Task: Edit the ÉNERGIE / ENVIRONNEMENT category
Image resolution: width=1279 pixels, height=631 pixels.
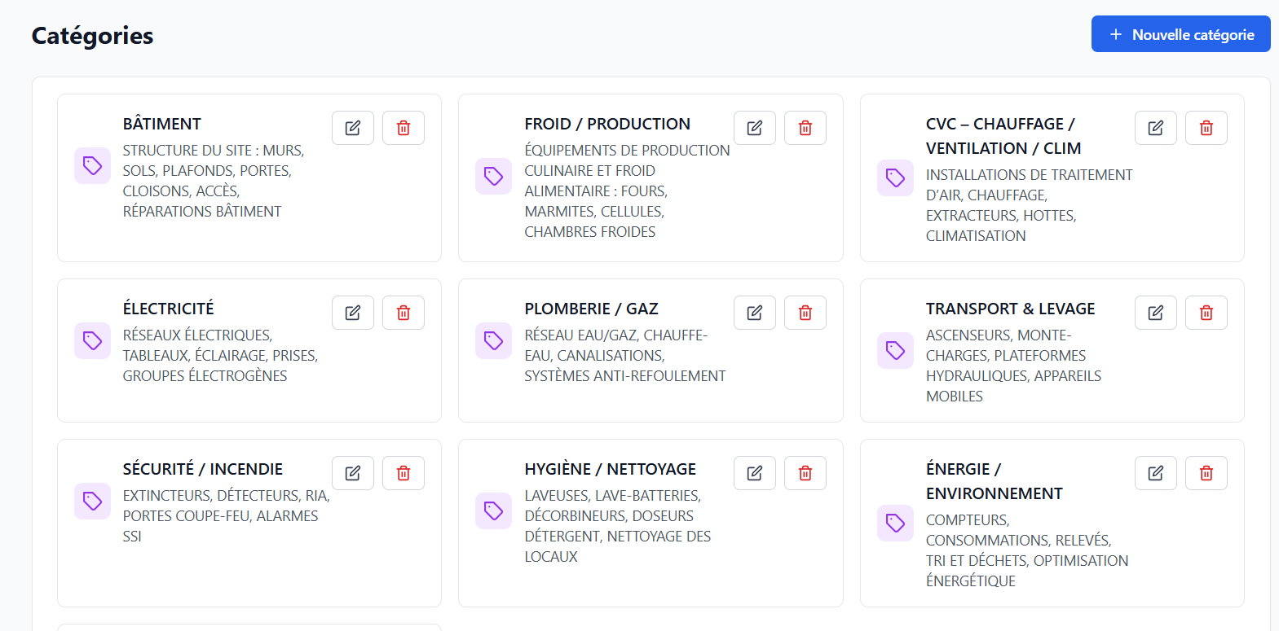Action: (1156, 473)
